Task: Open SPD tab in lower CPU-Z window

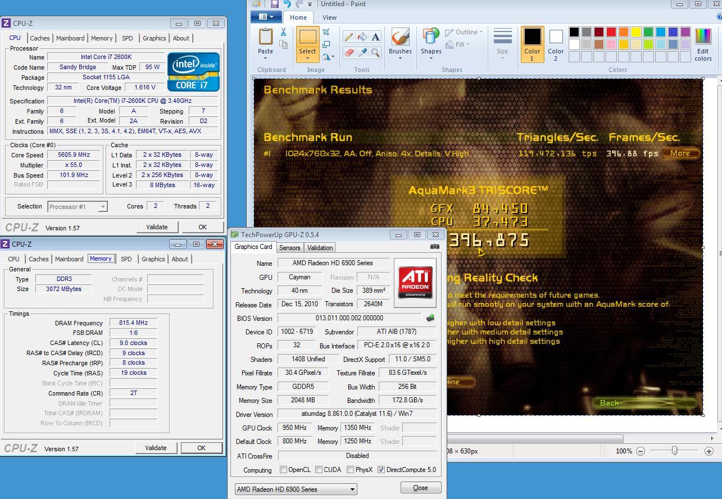Action: click(126, 259)
